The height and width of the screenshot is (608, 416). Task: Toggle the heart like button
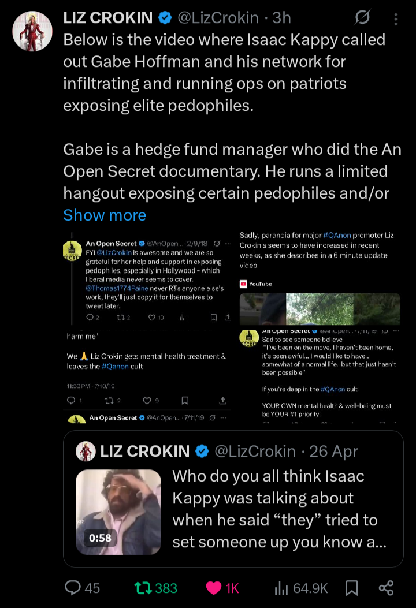(222, 588)
